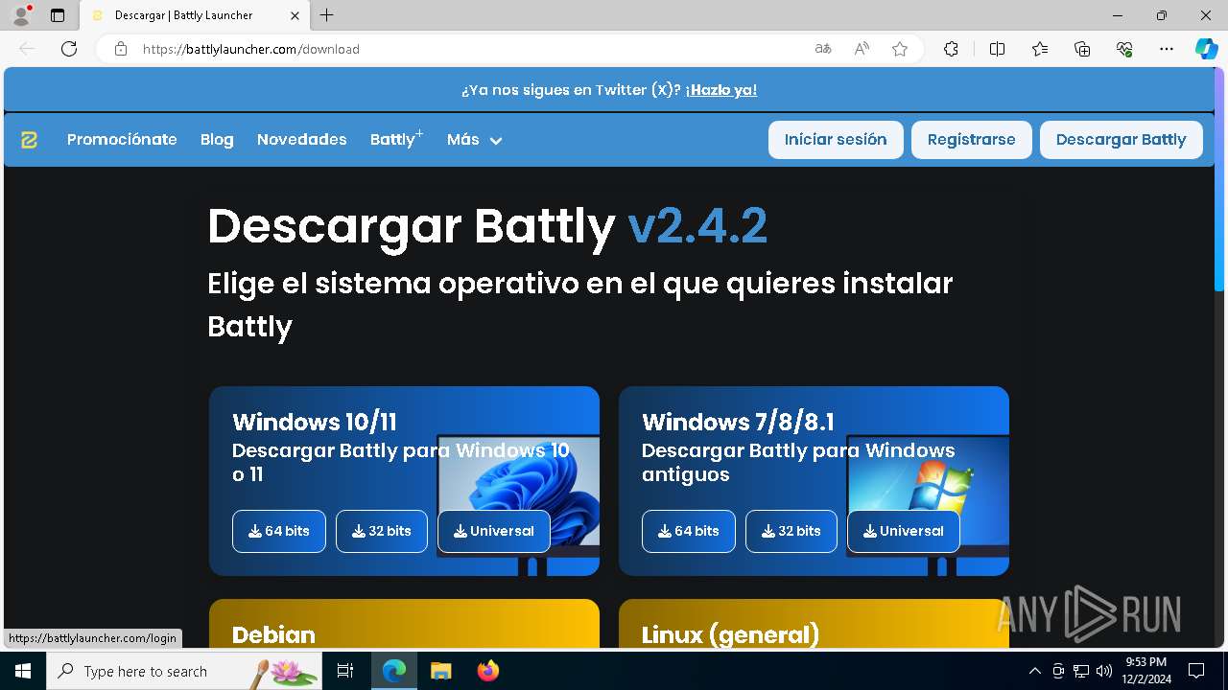
Task: Open Windows Start menu
Action: pos(23,671)
